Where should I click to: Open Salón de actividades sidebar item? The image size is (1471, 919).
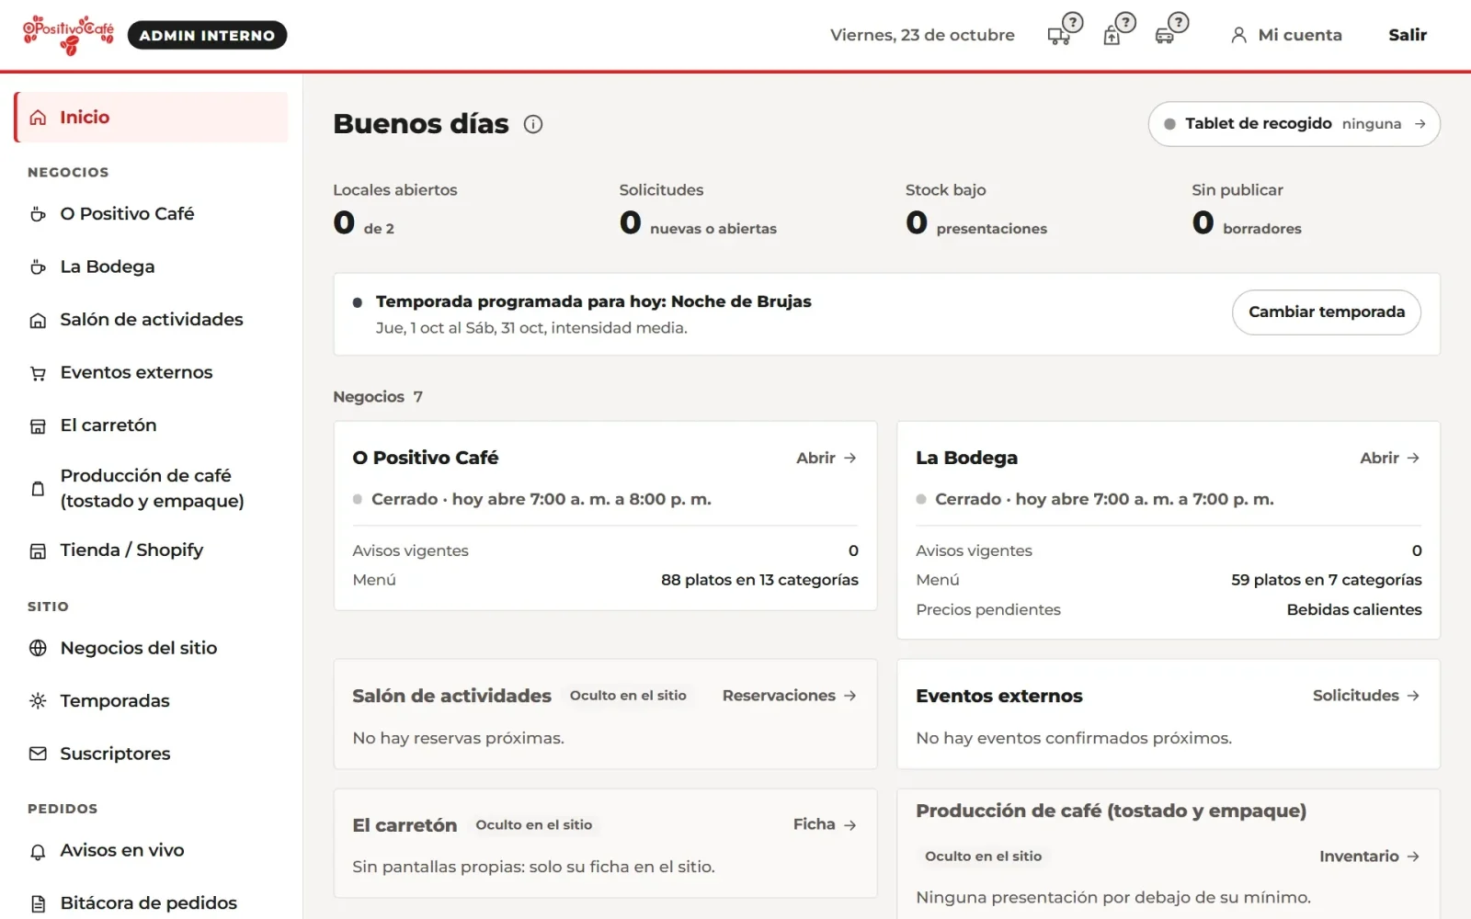tap(151, 320)
